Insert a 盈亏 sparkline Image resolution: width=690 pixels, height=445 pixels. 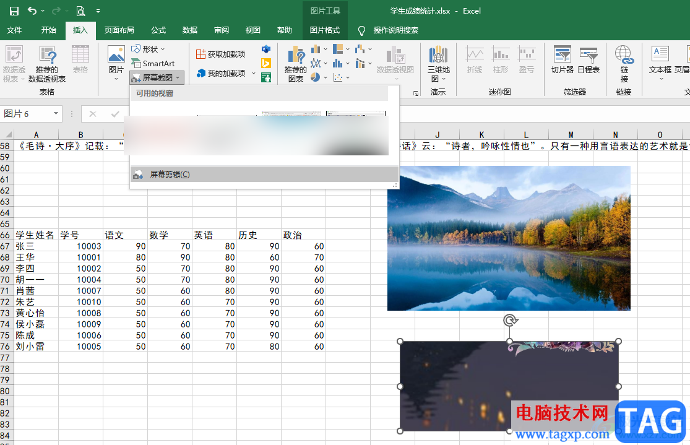pos(526,59)
